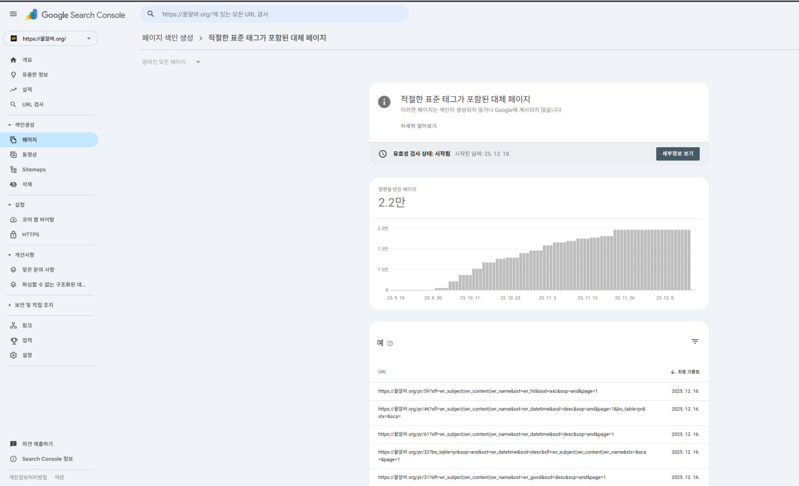Open the hamburger main menu
This screenshot has width=799, height=486.
(13, 14)
